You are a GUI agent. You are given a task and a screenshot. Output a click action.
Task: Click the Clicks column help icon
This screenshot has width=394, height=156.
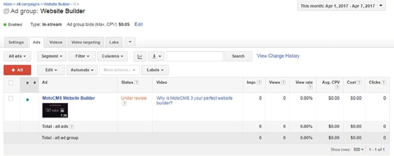(x=384, y=83)
